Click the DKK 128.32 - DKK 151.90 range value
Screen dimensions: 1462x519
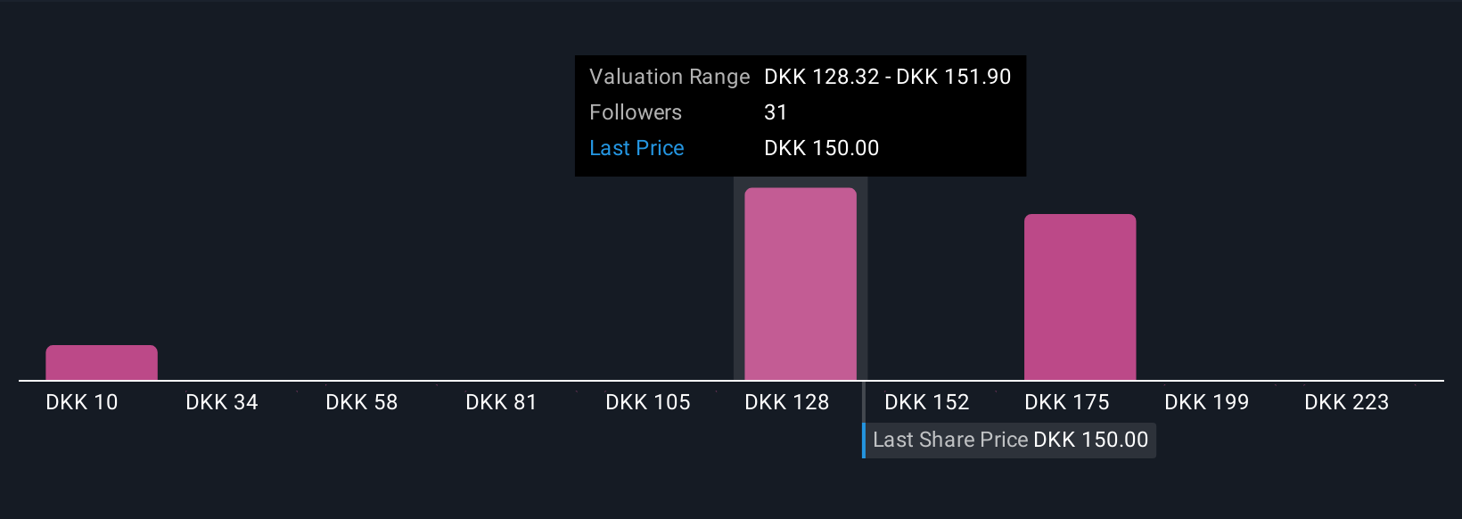pos(888,77)
